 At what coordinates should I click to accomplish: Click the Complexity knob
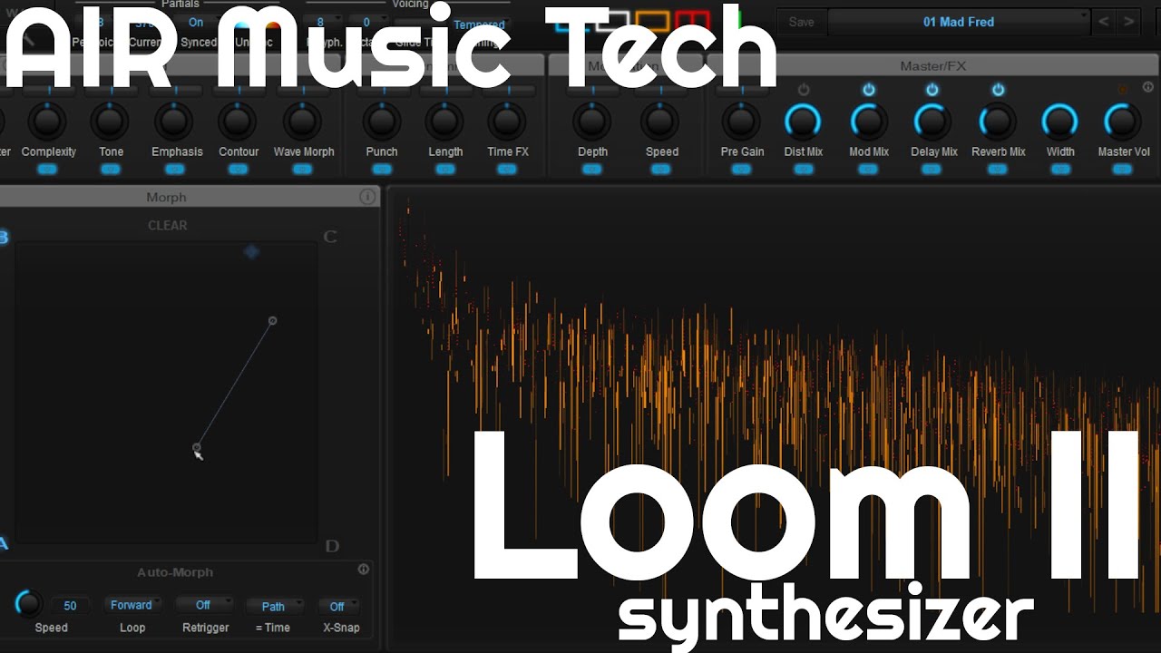[x=47, y=121]
